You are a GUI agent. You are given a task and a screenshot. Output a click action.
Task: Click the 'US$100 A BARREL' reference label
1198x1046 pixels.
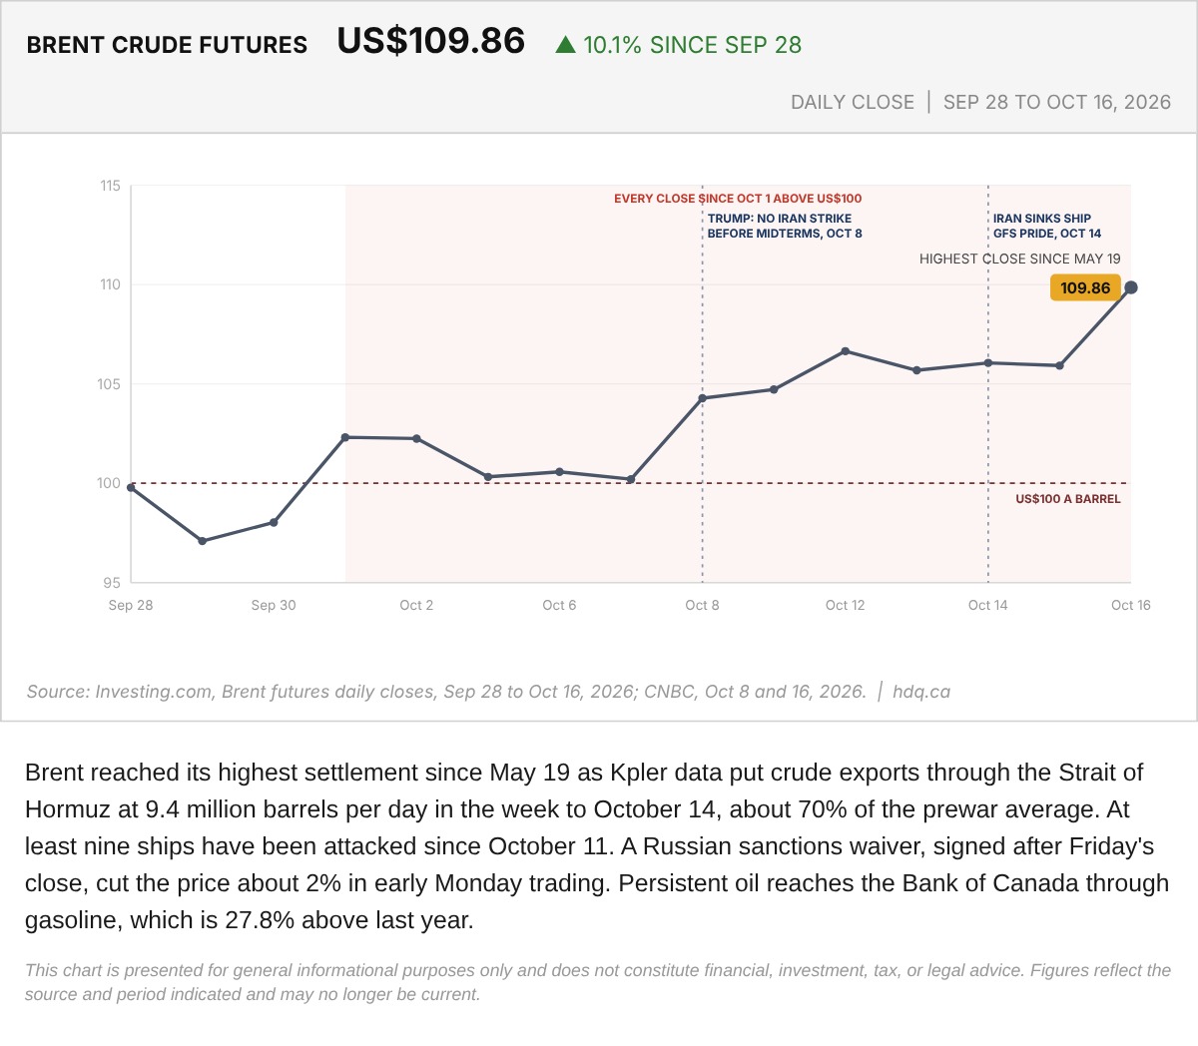[1068, 499]
